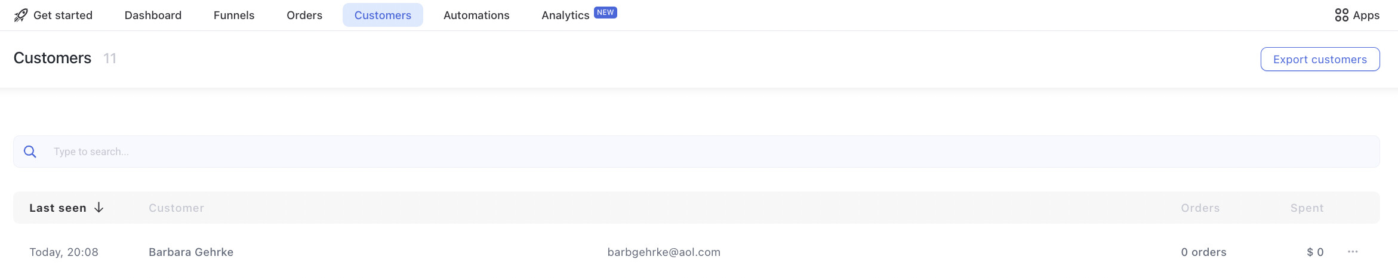Open the three-dot menu for Barbara Gehrke
Screen dimensions: 1398x278
[1353, 252]
